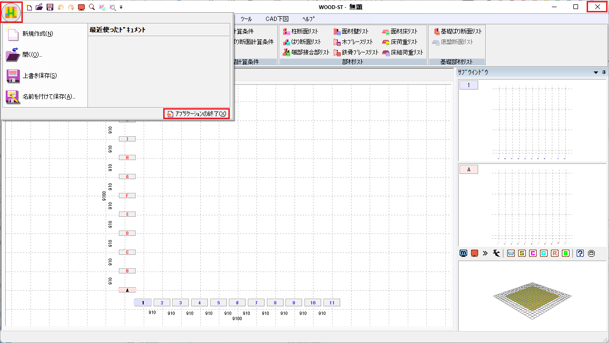
Task: Toggle the green B layer button
Action: (x=566, y=253)
